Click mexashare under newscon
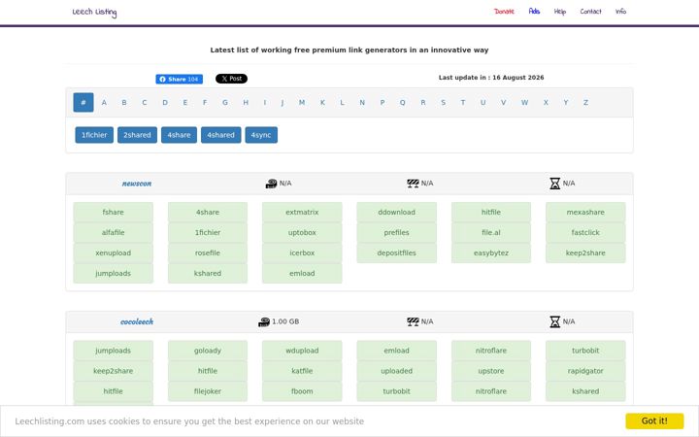This screenshot has width=699, height=437. click(585, 213)
